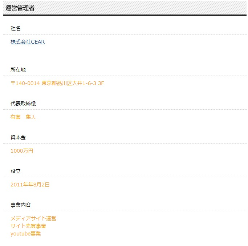This screenshot has width=248, height=246.
Task: Select the founding date 2011年年8月2日
Action: pos(30,185)
